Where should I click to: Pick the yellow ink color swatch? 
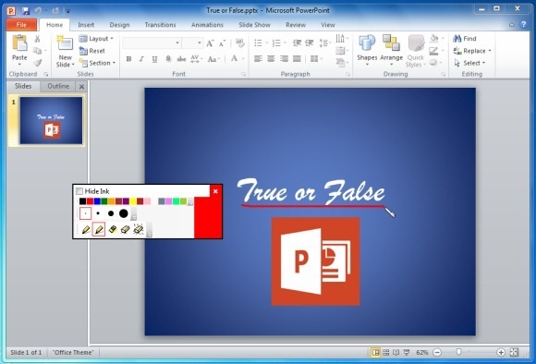133,201
